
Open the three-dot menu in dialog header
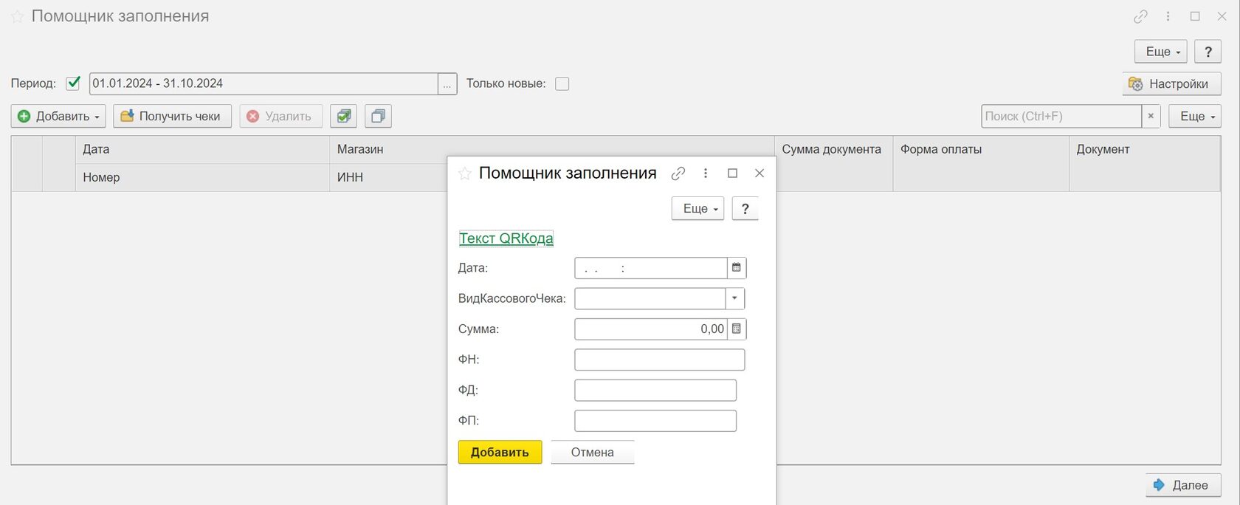click(706, 174)
